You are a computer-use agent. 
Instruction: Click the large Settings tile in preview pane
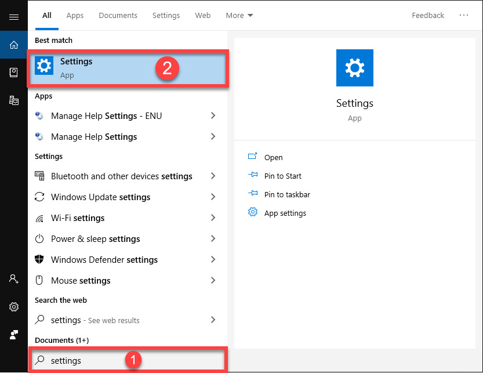(x=354, y=68)
